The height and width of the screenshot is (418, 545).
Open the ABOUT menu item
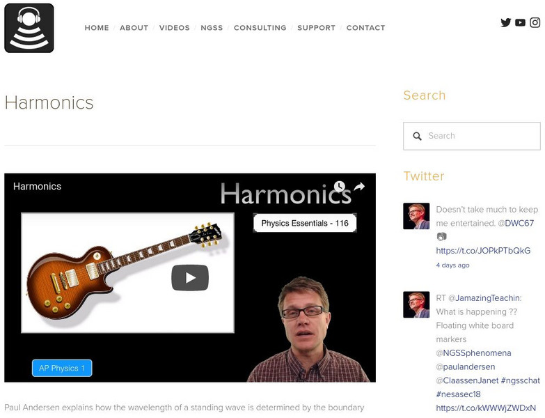134,28
